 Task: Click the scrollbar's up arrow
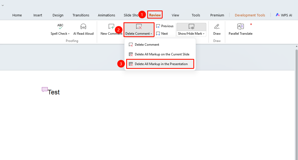pyautogui.click(x=296, y=46)
